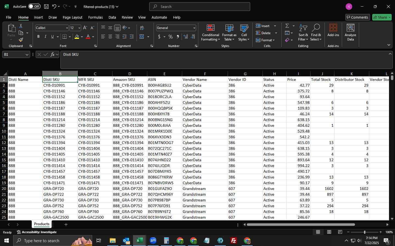This screenshot has height=246, width=395.
Task: Toggle AutoSave switch
Action: coord(34,7)
